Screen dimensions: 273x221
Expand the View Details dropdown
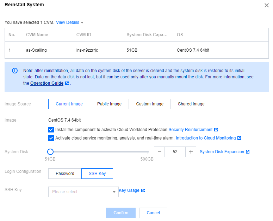pyautogui.click(x=70, y=22)
